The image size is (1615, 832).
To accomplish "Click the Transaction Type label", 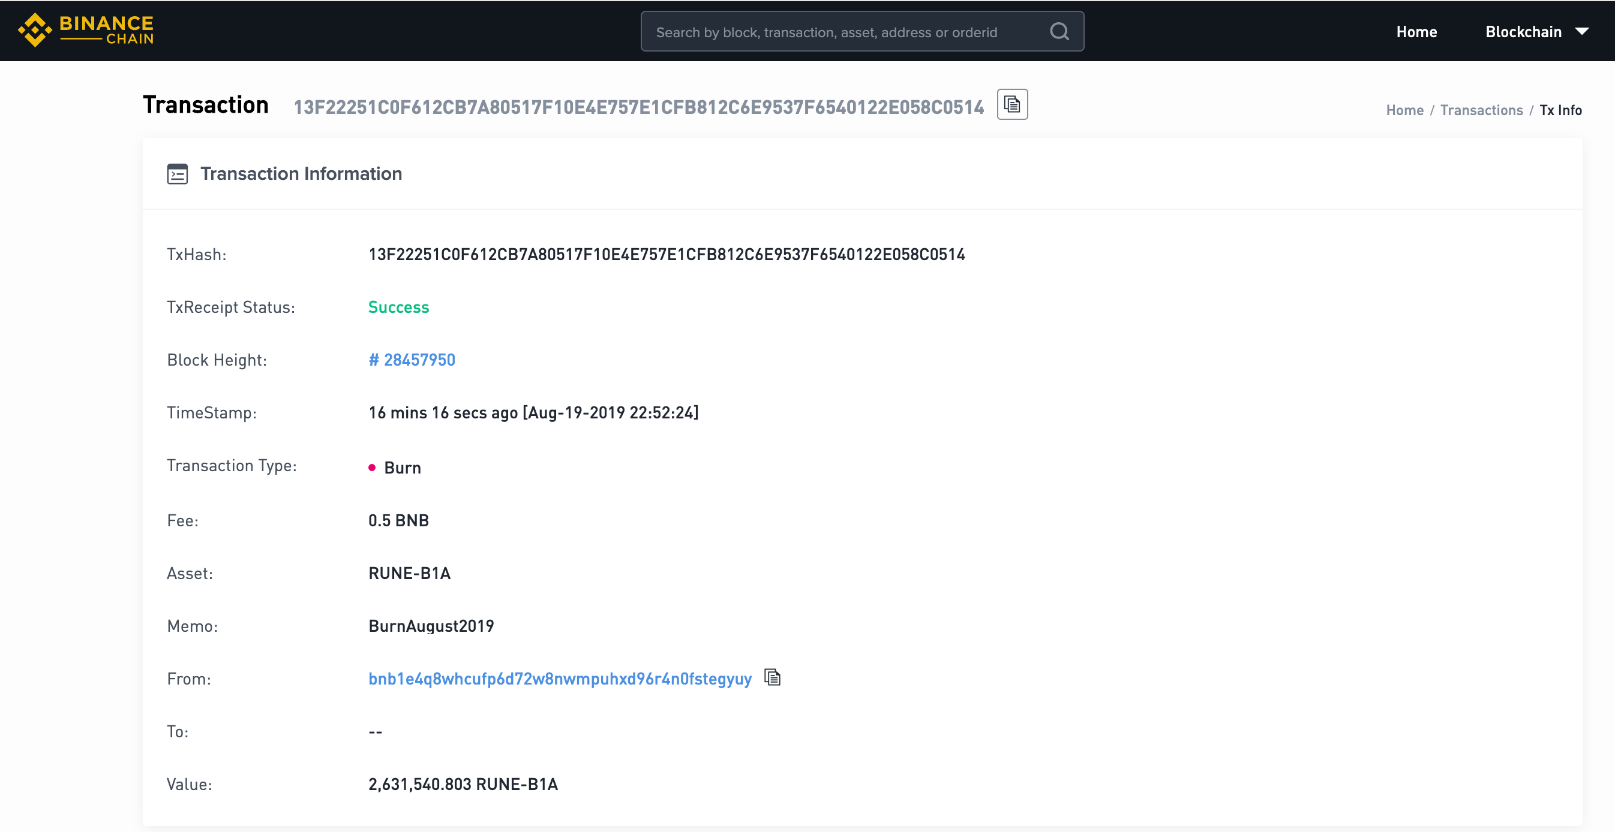I will click(x=232, y=466).
